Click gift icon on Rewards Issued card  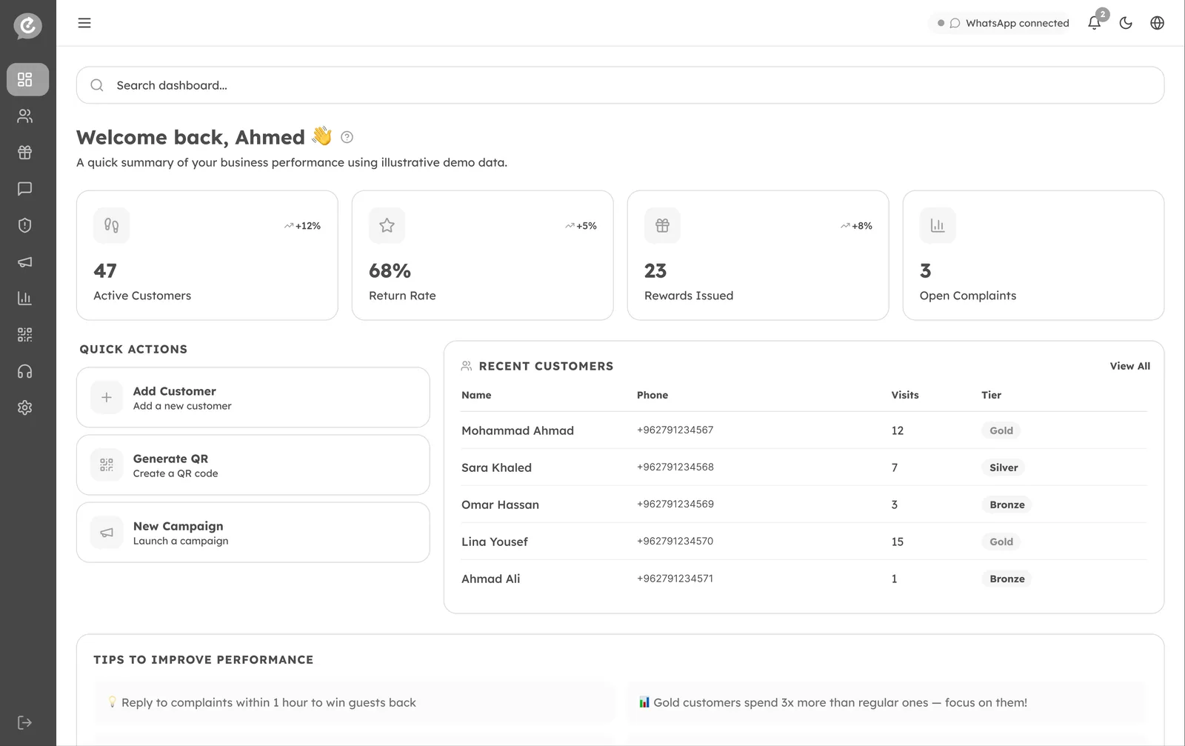tap(662, 225)
